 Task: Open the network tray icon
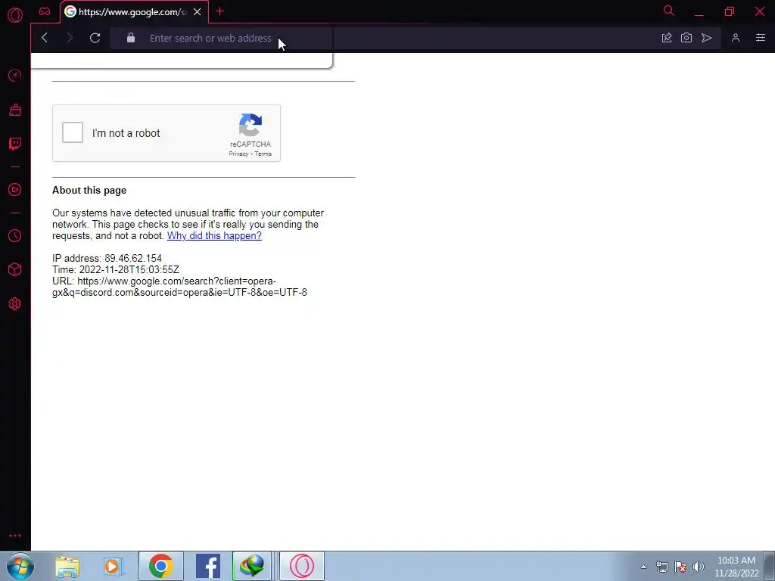661,567
